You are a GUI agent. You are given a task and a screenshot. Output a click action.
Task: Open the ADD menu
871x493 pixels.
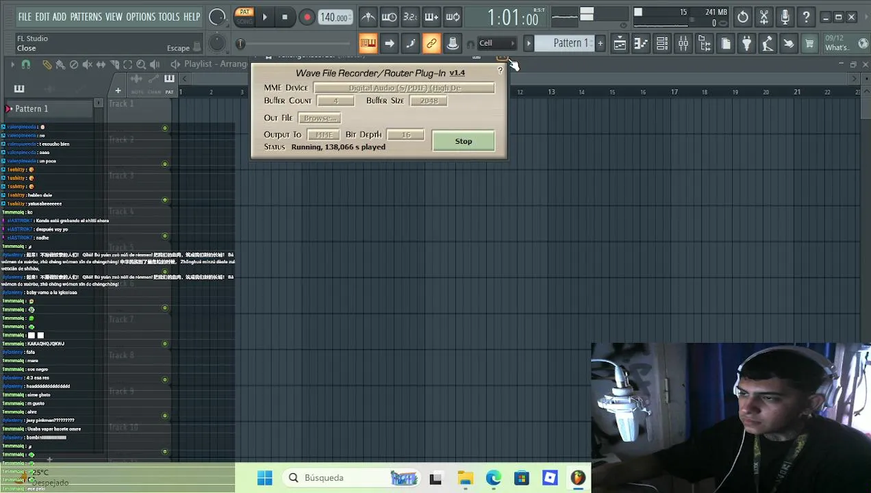coord(60,16)
